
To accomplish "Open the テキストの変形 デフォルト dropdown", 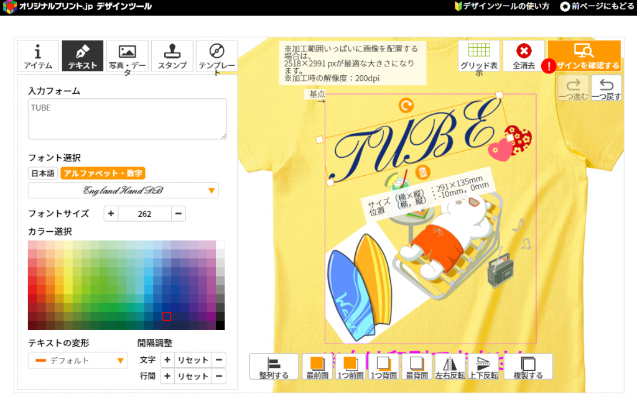I will (x=78, y=360).
